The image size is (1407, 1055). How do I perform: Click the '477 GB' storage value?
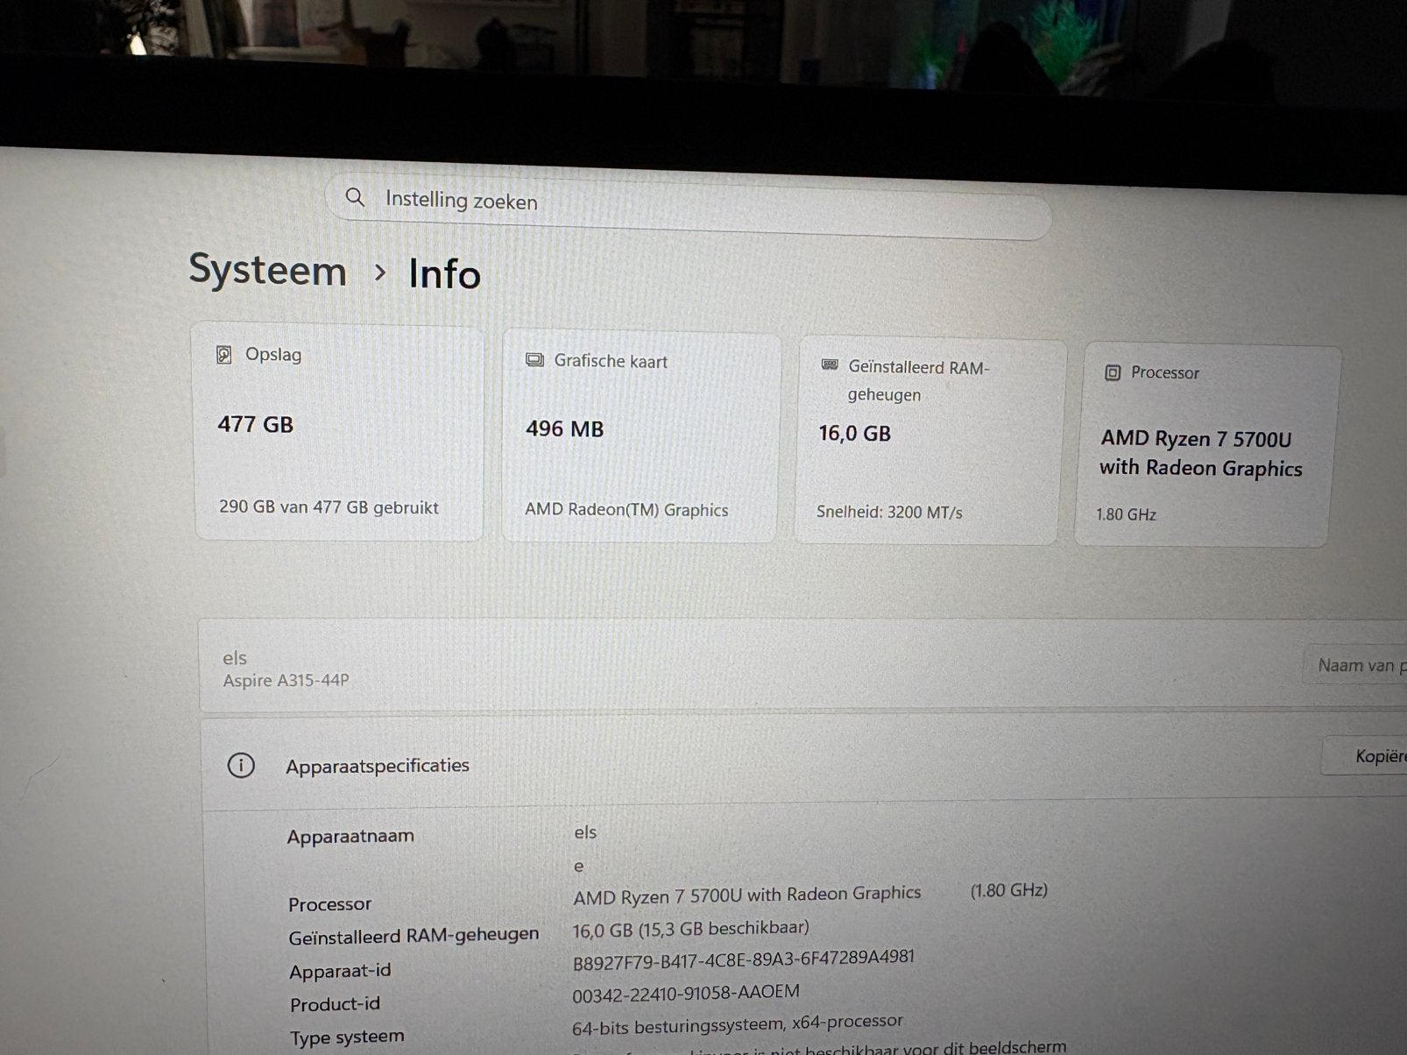pos(255,425)
